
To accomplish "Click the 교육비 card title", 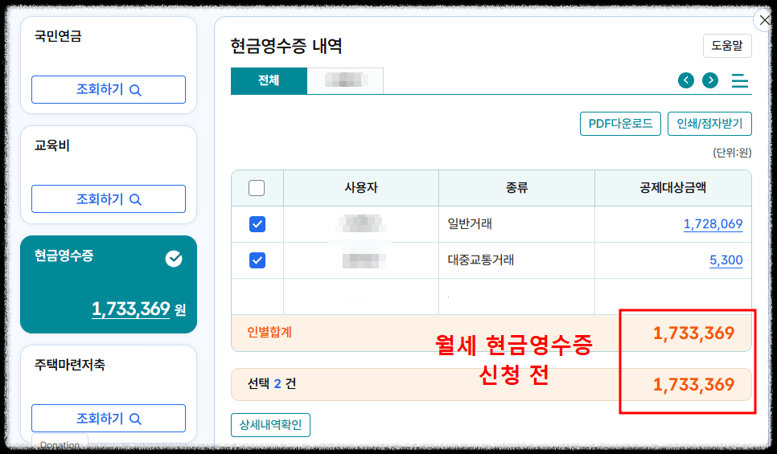I will pyautogui.click(x=51, y=145).
